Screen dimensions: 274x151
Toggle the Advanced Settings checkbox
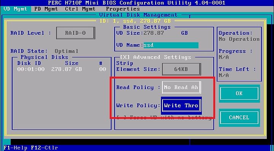(x=124, y=57)
